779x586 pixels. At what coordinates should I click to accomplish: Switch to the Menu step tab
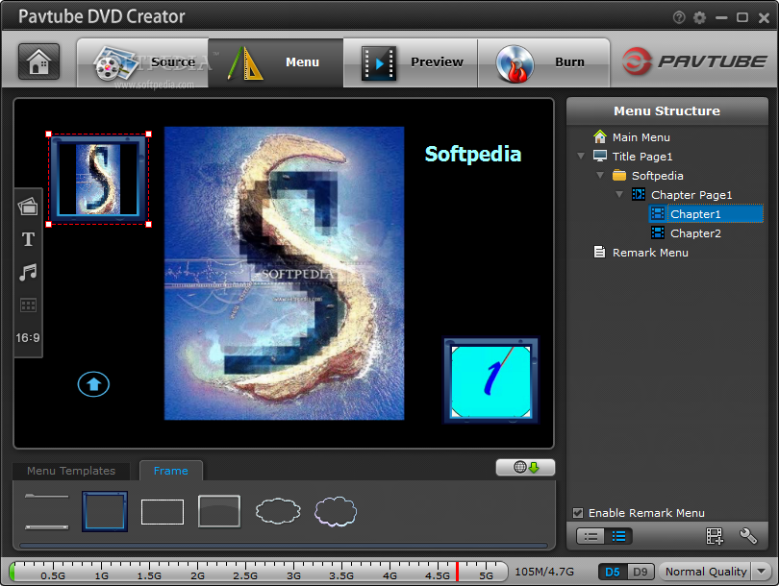point(276,62)
